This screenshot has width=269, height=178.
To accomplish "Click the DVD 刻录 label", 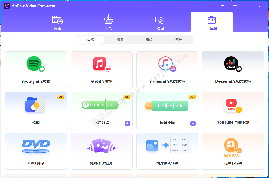I will pyautogui.click(x=36, y=163).
